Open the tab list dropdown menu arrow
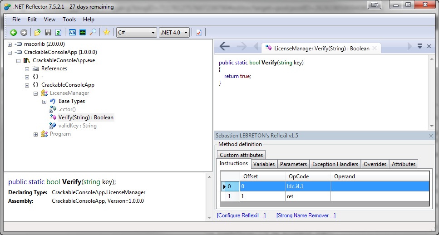Viewport: 439px width, 235px height. 419,46
